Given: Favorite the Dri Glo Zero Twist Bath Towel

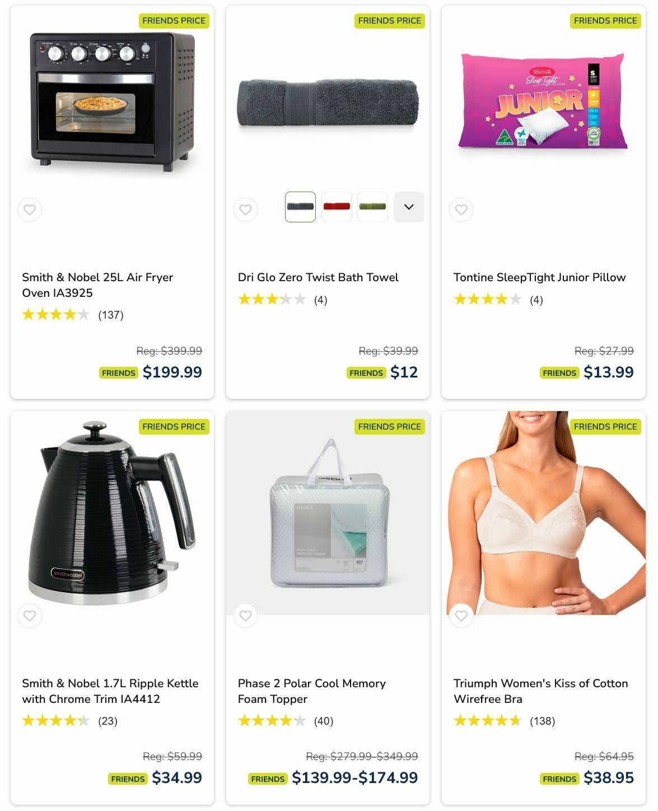Looking at the screenshot, I should pos(245,210).
